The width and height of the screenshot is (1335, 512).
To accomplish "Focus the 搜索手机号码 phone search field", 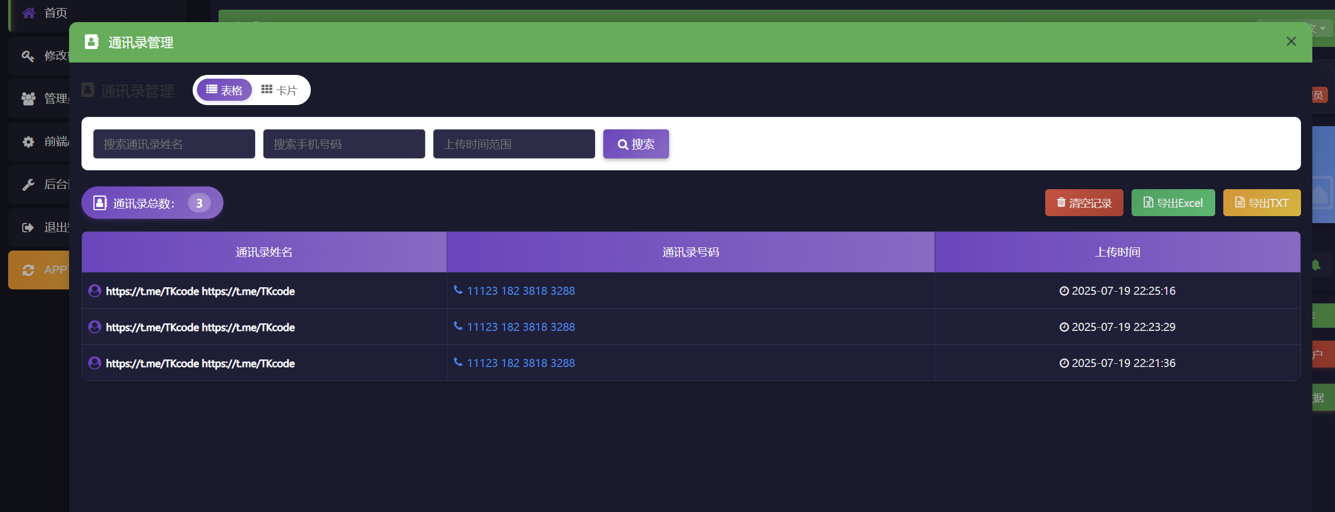I will [344, 144].
